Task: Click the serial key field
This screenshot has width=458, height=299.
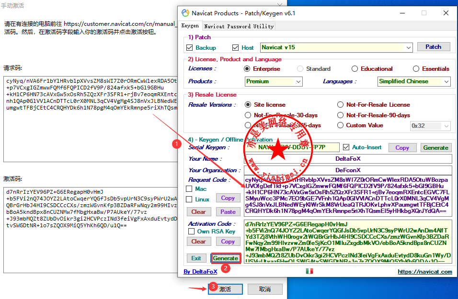Action: click(x=291, y=147)
